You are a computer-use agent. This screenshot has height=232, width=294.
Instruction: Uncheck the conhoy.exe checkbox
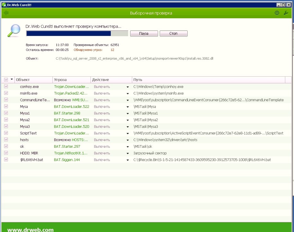pos(6,87)
